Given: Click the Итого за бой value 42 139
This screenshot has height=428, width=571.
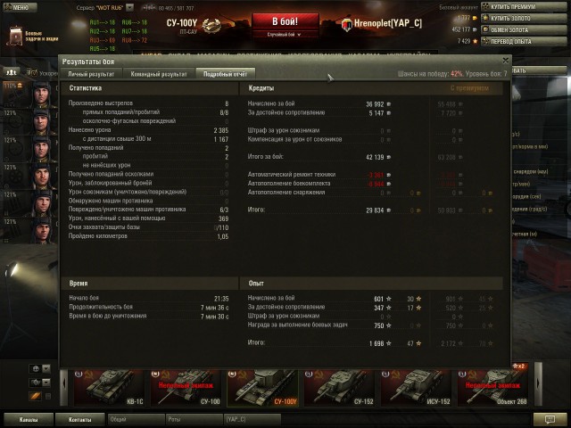Looking at the screenshot, I should click(375, 157).
